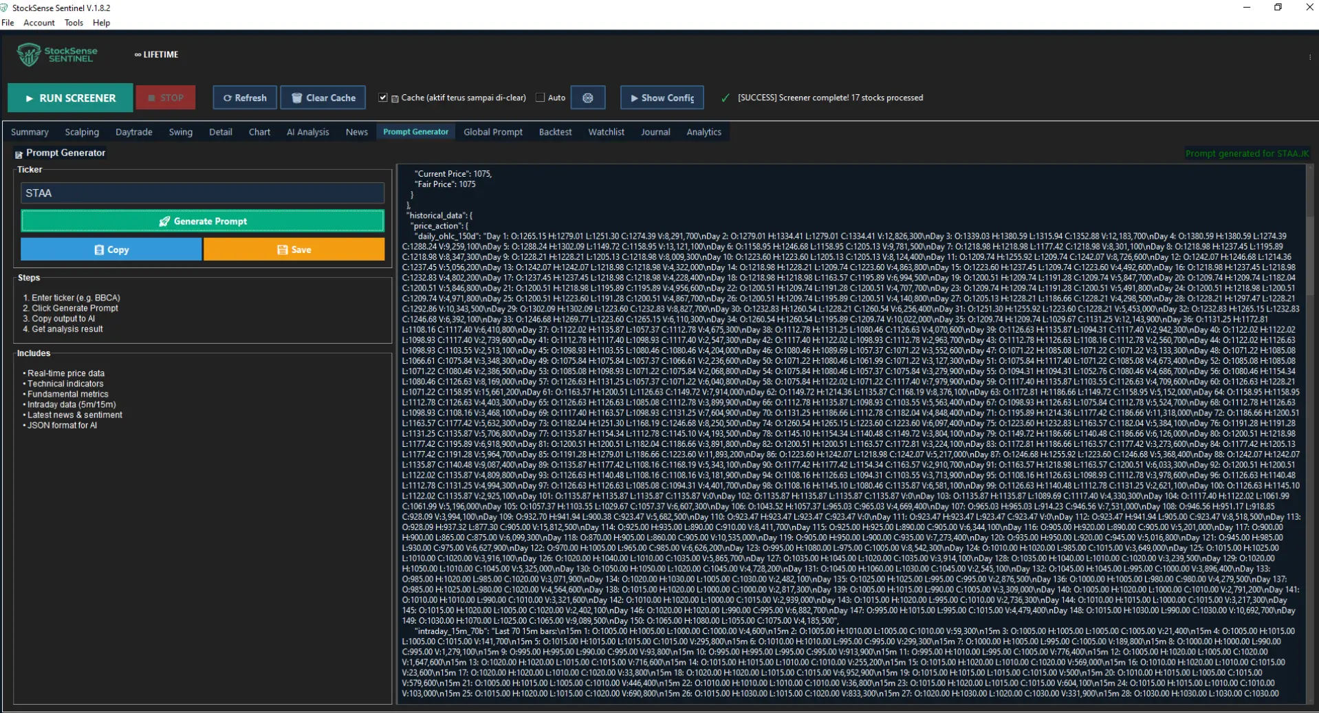
Task: Go to the Journal tab
Action: pyautogui.click(x=655, y=132)
